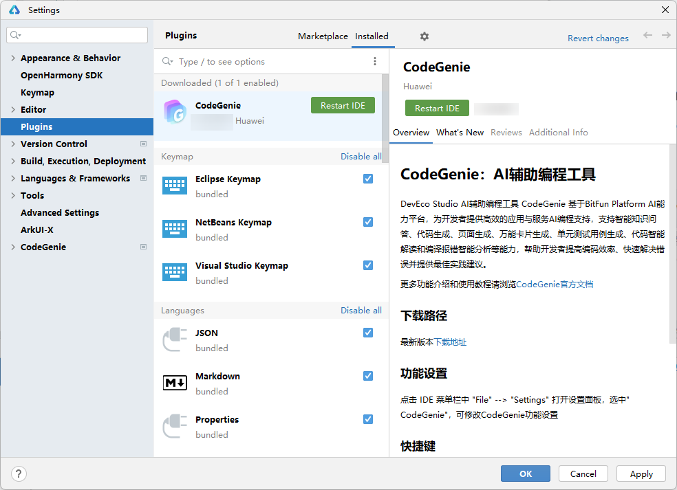This screenshot has height=490, width=677.
Task: Open the Overview tab
Action: pos(411,133)
